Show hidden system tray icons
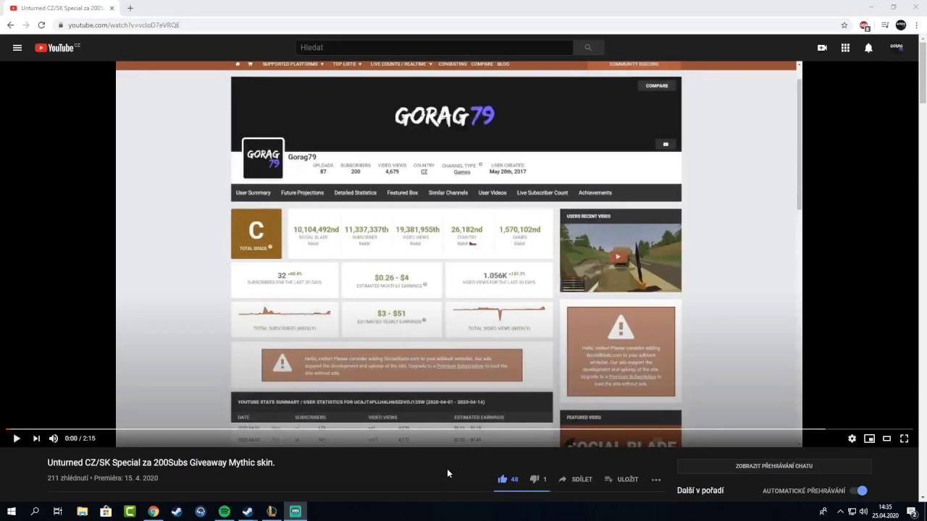This screenshot has height=521, width=927. click(x=840, y=512)
